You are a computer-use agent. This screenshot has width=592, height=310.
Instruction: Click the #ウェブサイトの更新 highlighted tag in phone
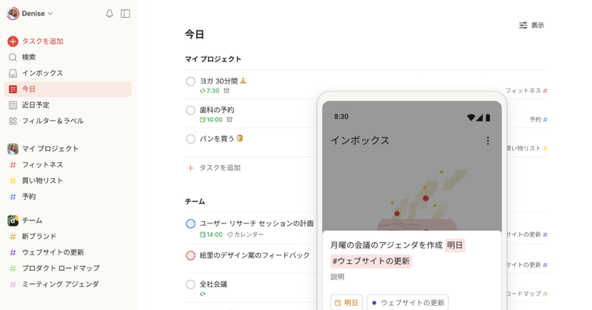[x=371, y=261]
